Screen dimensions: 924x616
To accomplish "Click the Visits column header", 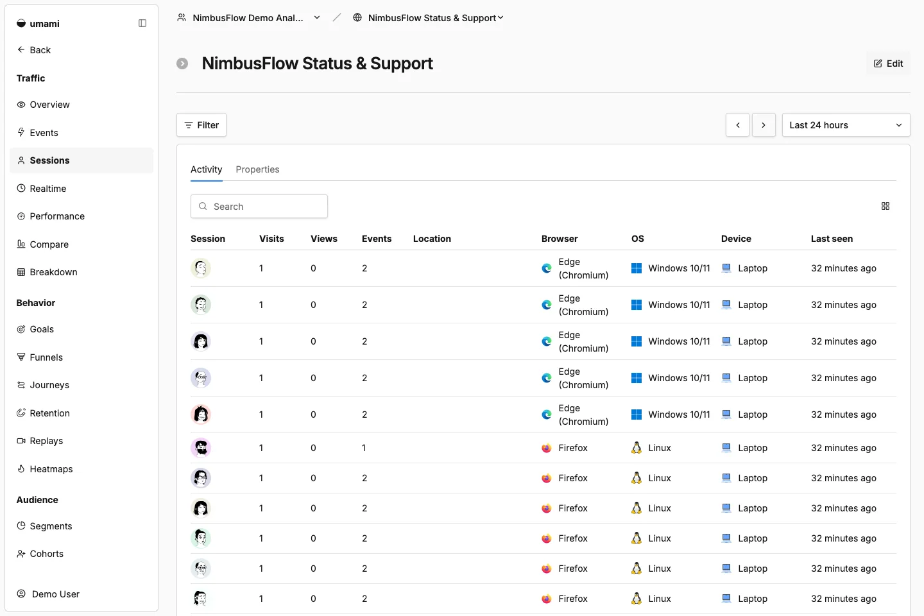I will pos(271,239).
